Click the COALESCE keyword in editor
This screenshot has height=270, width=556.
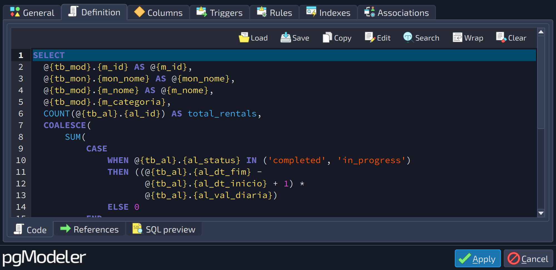coord(64,125)
